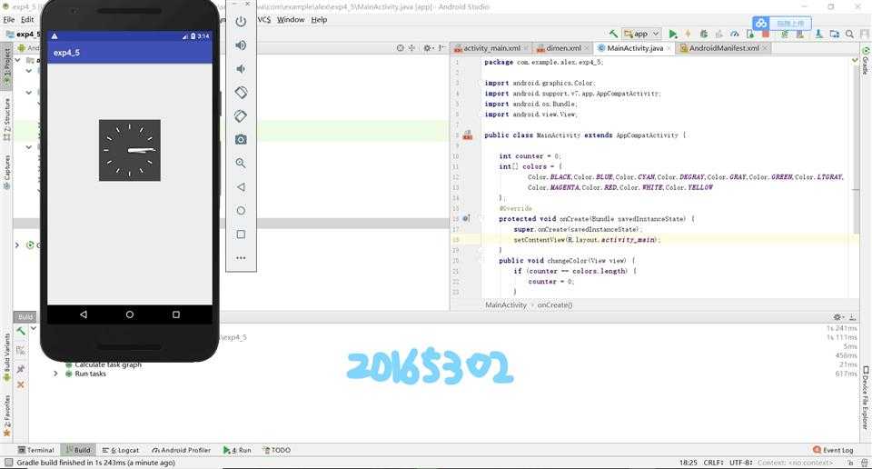The height and width of the screenshot is (469, 872).
Task: Open Build panel settings gear
Action: click(837, 316)
